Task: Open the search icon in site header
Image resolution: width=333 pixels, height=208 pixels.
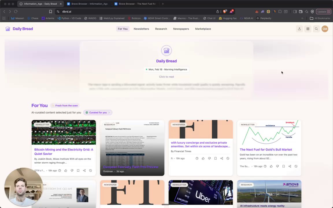Action: click(x=316, y=29)
